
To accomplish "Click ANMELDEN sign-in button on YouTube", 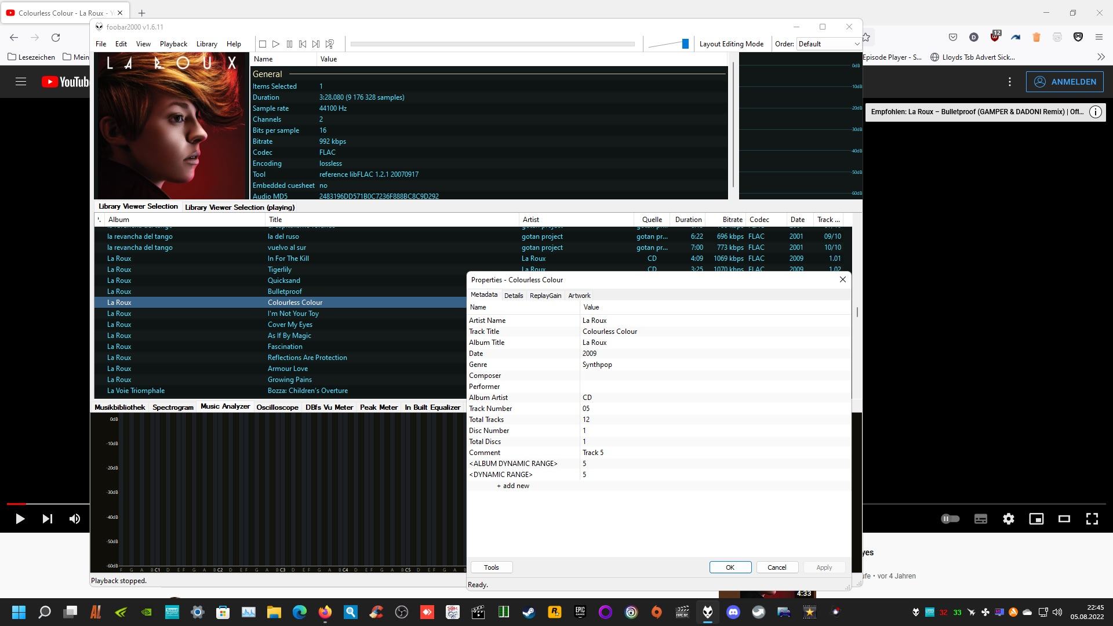I will click(x=1065, y=82).
